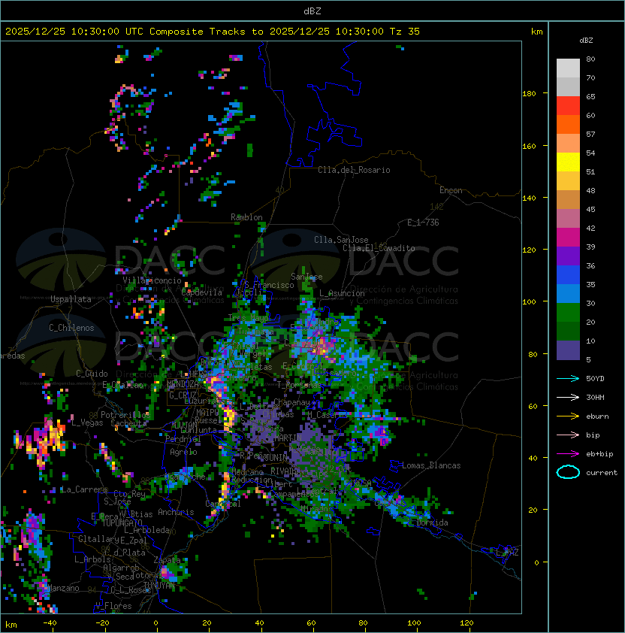Screen dimensions: 625x633
Task: Click the Villavicencio label
Action: (x=152, y=280)
